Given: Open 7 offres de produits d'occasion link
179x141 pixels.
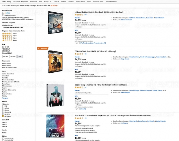Looking at the screenshot, I should coord(93,43).
